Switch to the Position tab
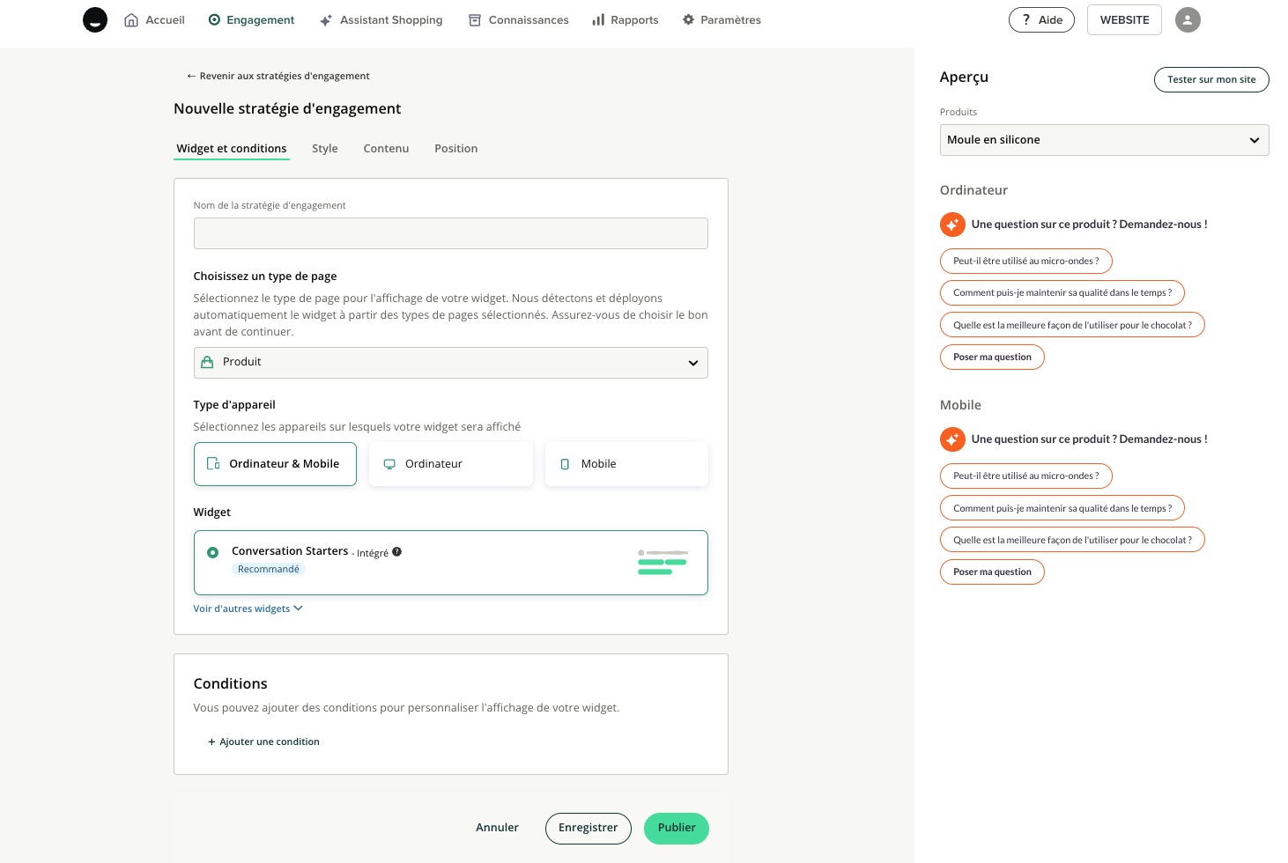This screenshot has width=1288, height=863. 455,149
